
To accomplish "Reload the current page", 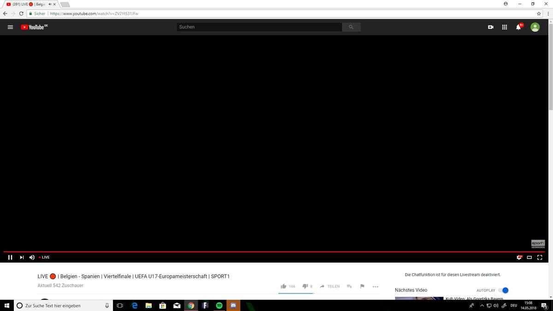I will click(x=21, y=13).
